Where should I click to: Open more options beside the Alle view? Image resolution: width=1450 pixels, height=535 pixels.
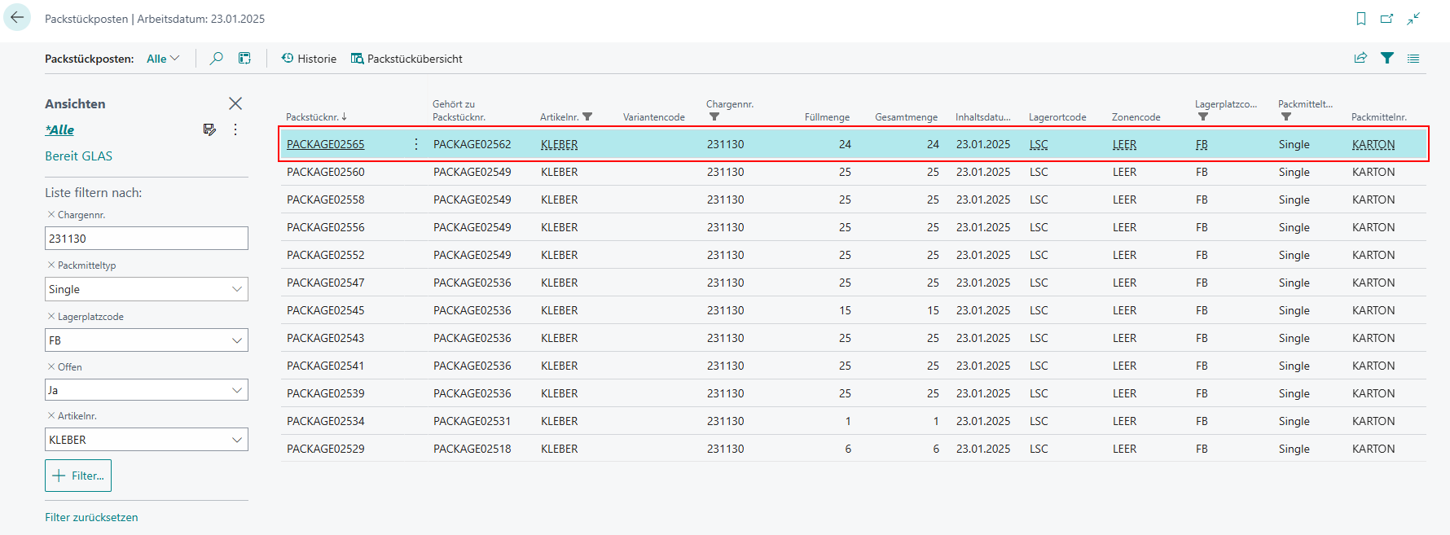pos(235,129)
